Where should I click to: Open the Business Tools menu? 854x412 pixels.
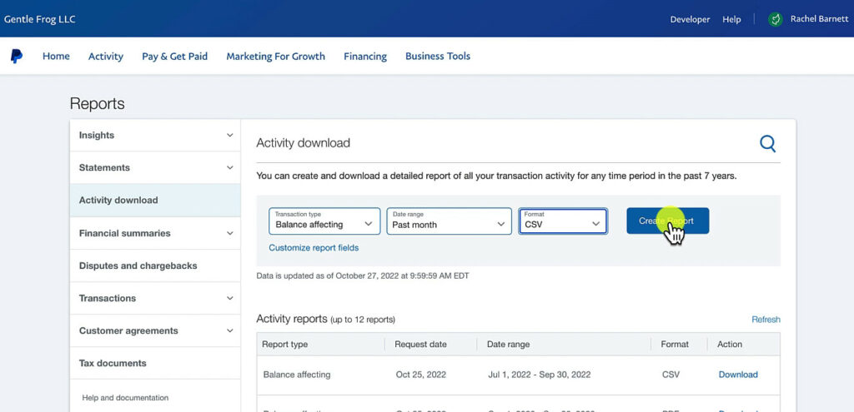(x=438, y=57)
